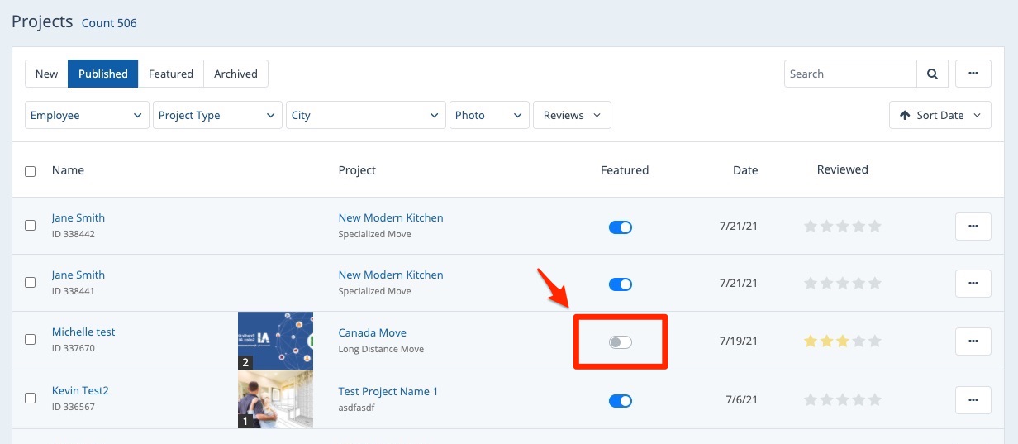Open Kevin Test2 name link
This screenshot has width=1018, height=444.
pos(80,390)
